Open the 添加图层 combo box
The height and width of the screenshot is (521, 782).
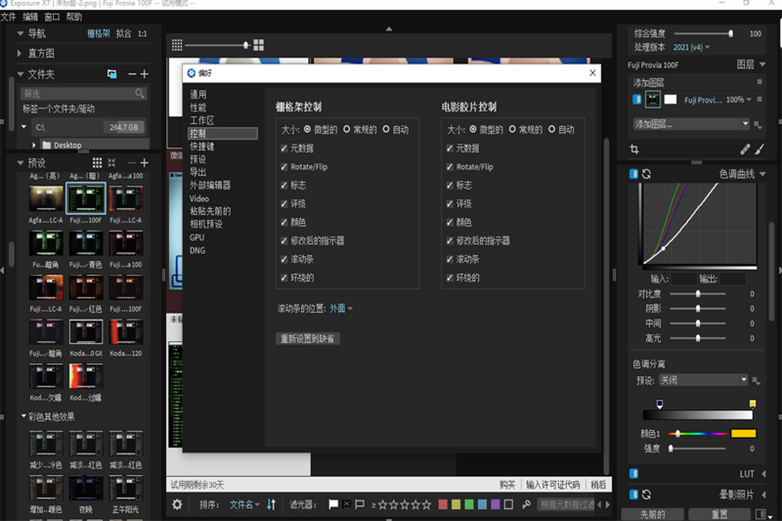[x=691, y=124]
